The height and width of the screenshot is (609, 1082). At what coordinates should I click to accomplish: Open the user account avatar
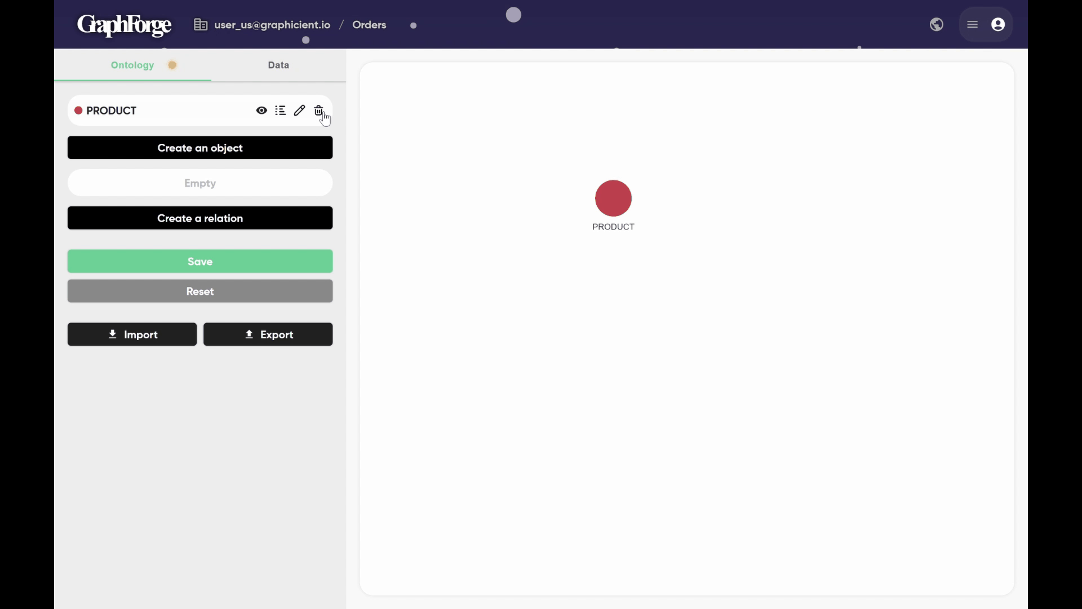pos(998,25)
